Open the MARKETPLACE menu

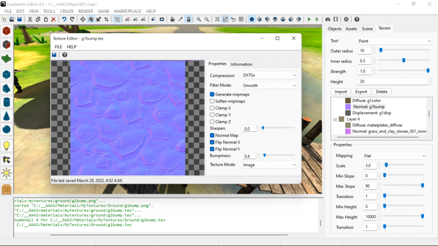[127, 11]
